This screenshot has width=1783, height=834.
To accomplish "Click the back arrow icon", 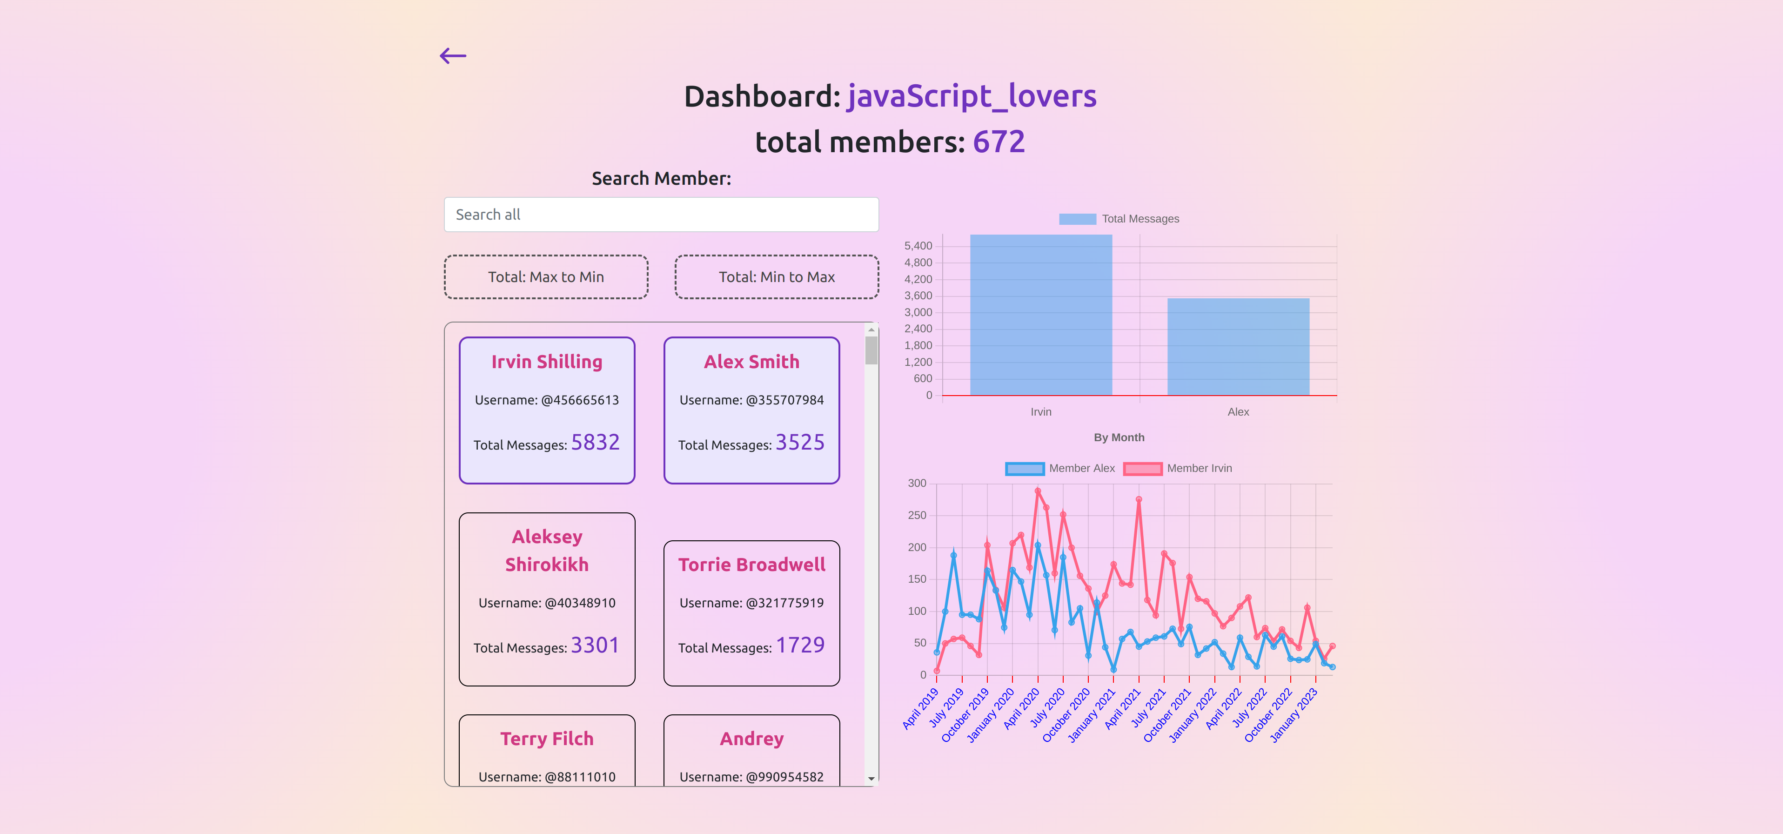I will coord(453,56).
